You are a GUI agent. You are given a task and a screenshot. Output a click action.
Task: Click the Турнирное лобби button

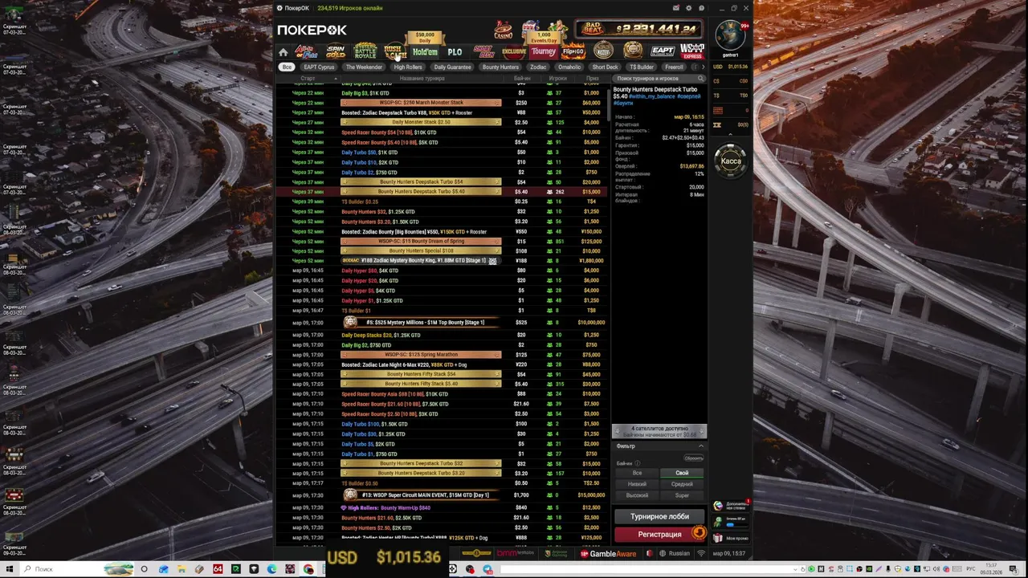(659, 517)
